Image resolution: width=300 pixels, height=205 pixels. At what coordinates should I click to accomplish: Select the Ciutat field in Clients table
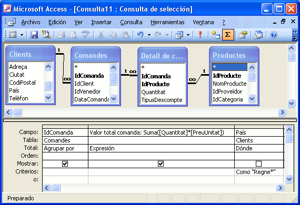pos(17,75)
